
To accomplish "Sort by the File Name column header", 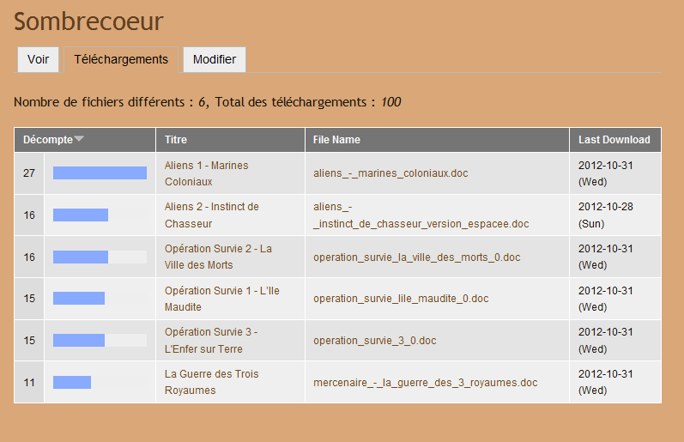I will [x=336, y=139].
